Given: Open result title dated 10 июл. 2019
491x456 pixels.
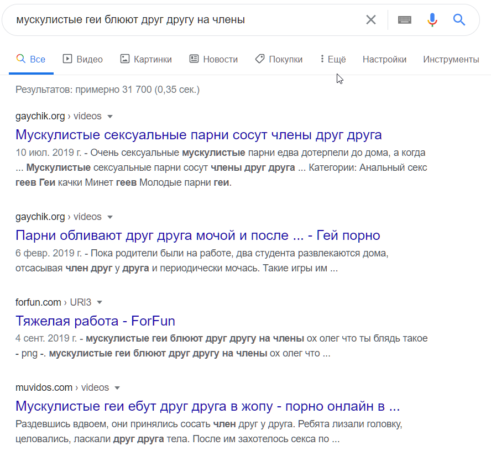Looking at the screenshot, I should [199, 135].
